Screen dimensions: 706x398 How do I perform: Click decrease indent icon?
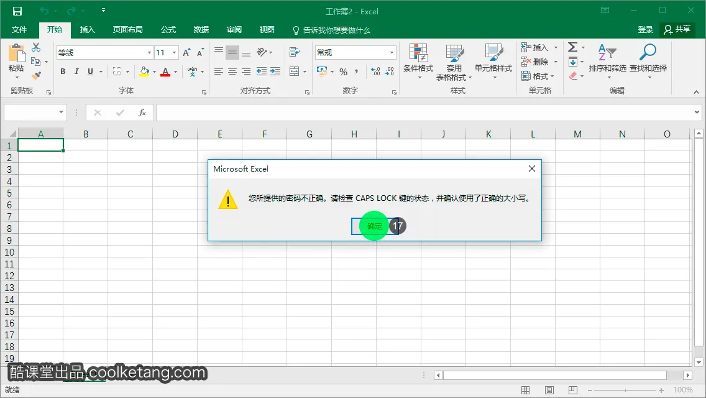coord(261,72)
